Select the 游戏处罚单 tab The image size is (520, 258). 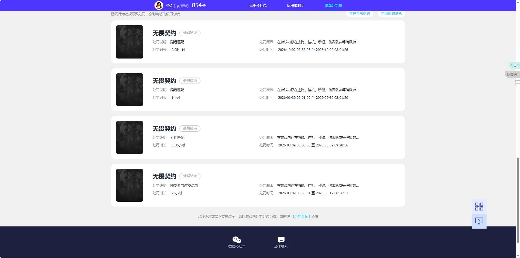tap(333, 5)
